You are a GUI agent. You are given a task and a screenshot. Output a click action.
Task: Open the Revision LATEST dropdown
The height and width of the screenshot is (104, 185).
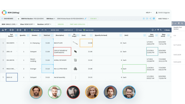click(x=44, y=24)
